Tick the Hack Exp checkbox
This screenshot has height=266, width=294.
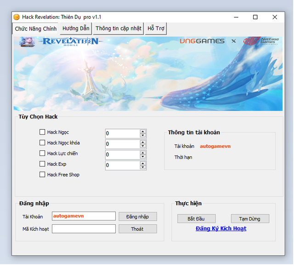pos(42,164)
